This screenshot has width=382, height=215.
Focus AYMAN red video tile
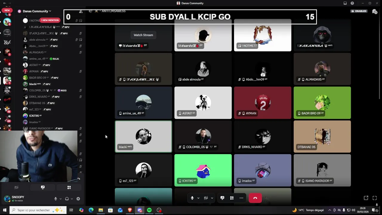(263, 103)
